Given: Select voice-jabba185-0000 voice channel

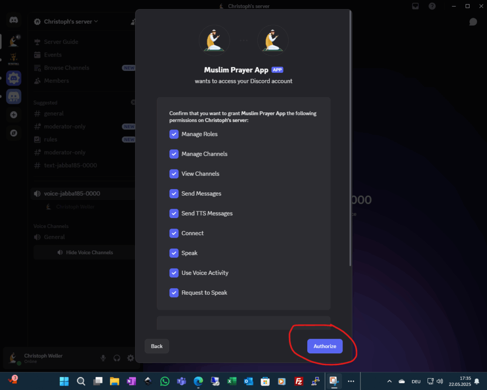Looking at the screenshot, I should [84, 193].
